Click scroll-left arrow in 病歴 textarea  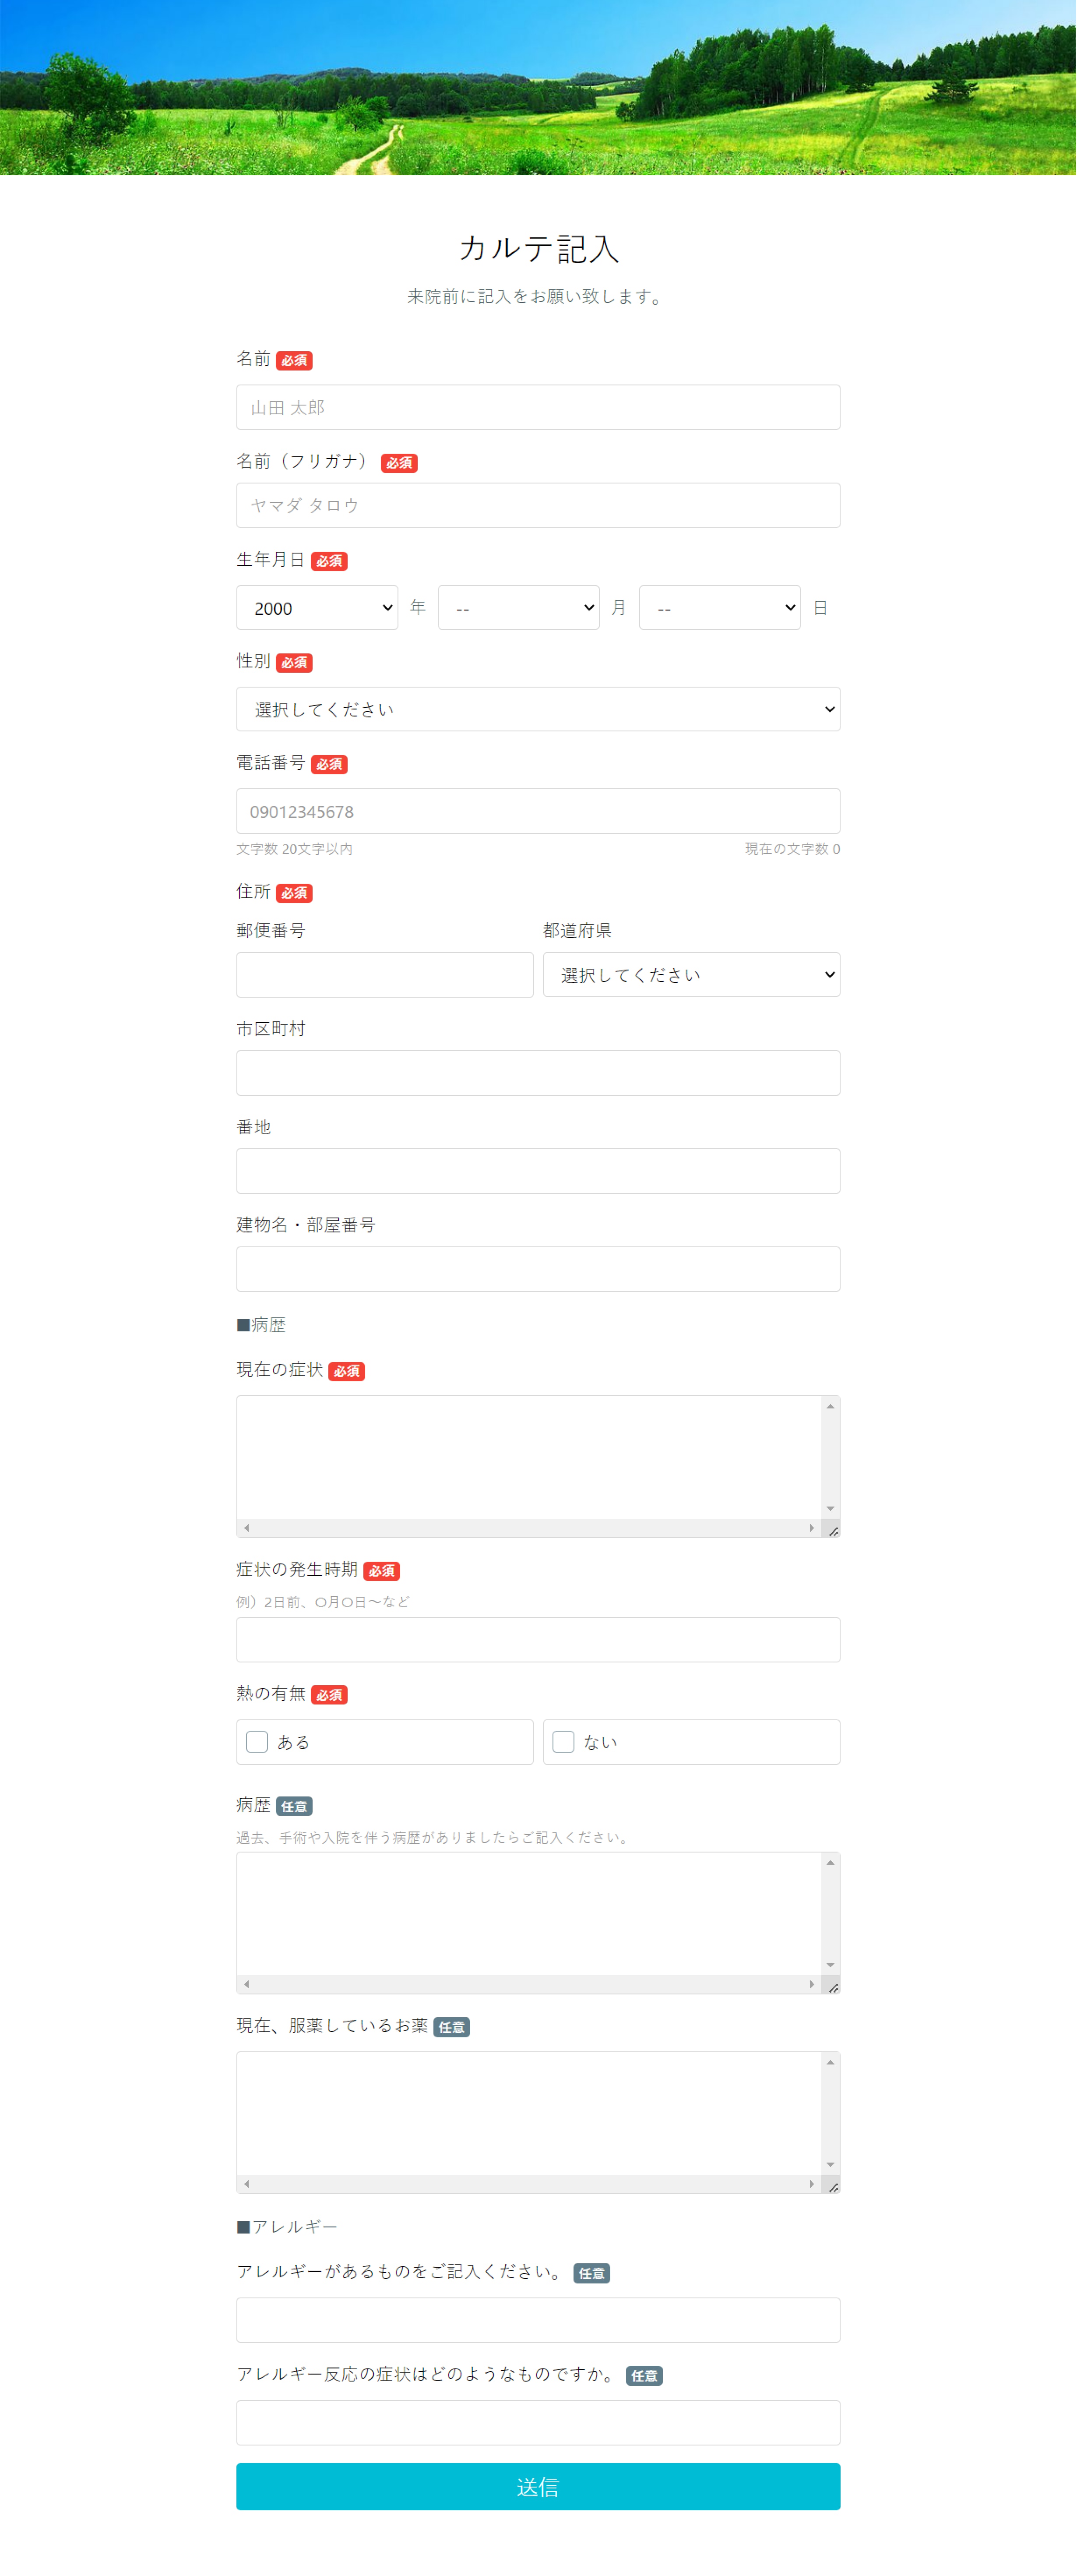tap(247, 1984)
